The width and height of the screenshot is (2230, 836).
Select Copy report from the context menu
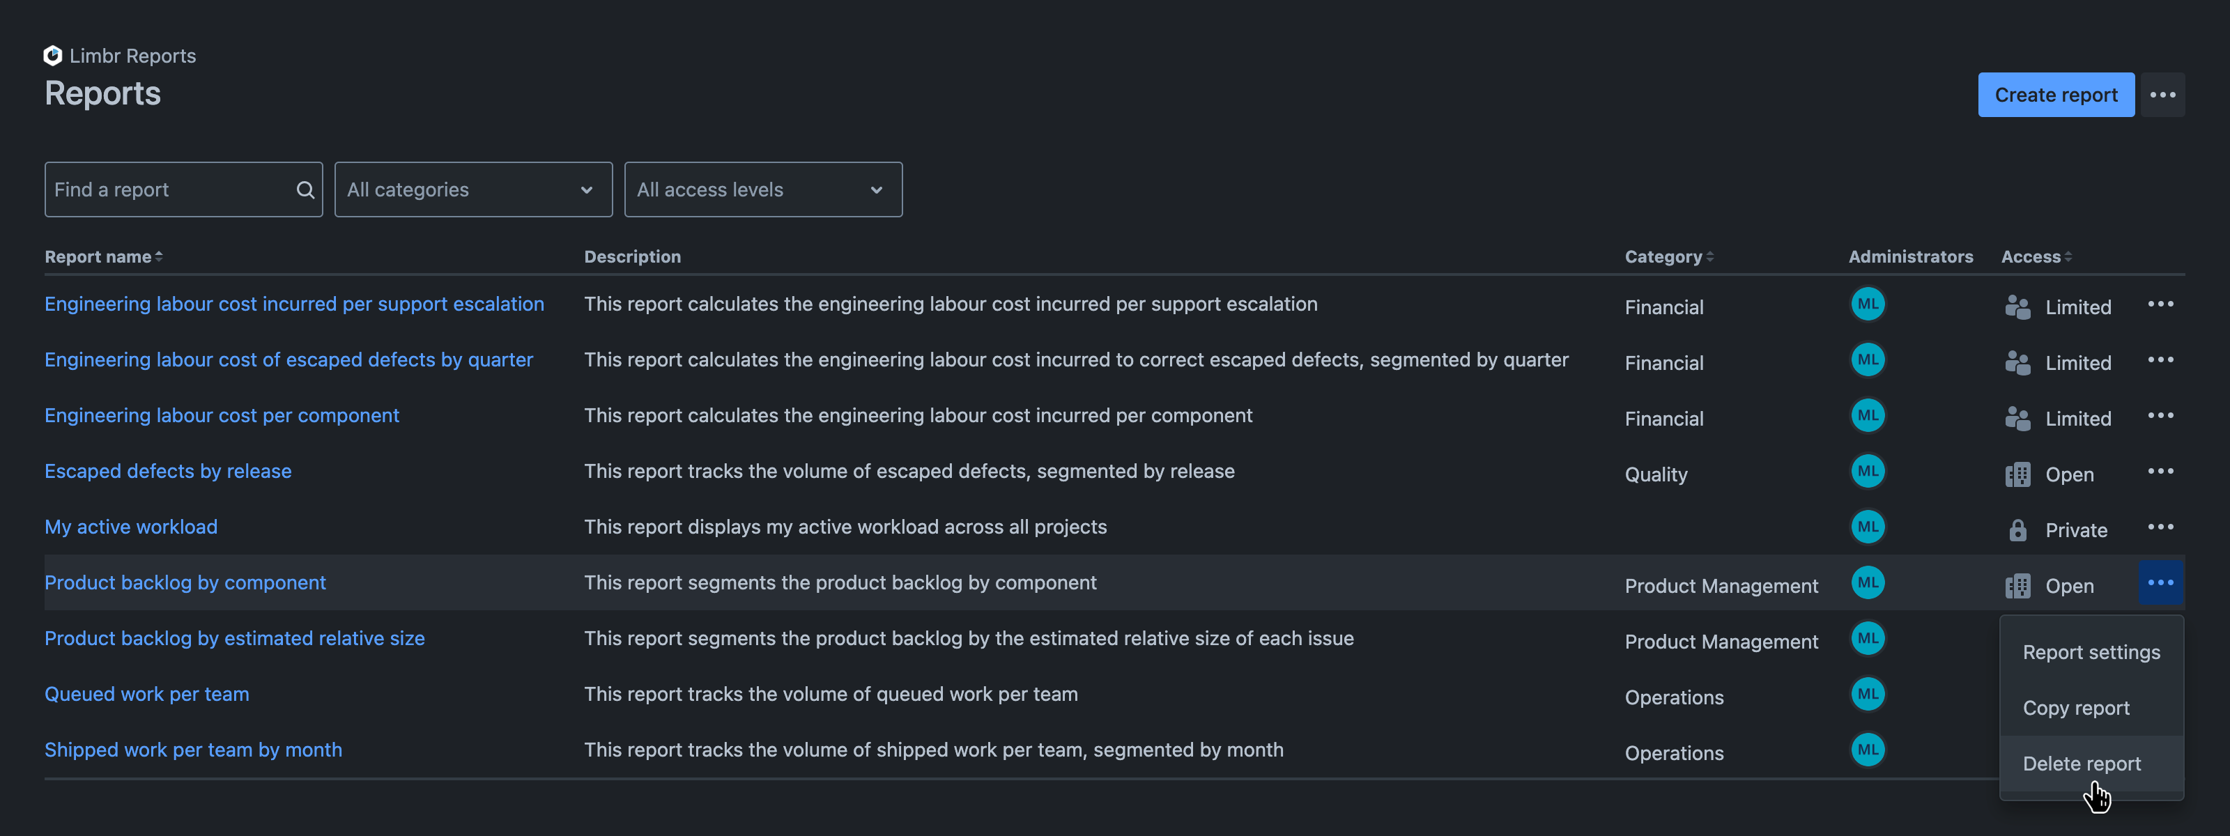tap(2091, 708)
